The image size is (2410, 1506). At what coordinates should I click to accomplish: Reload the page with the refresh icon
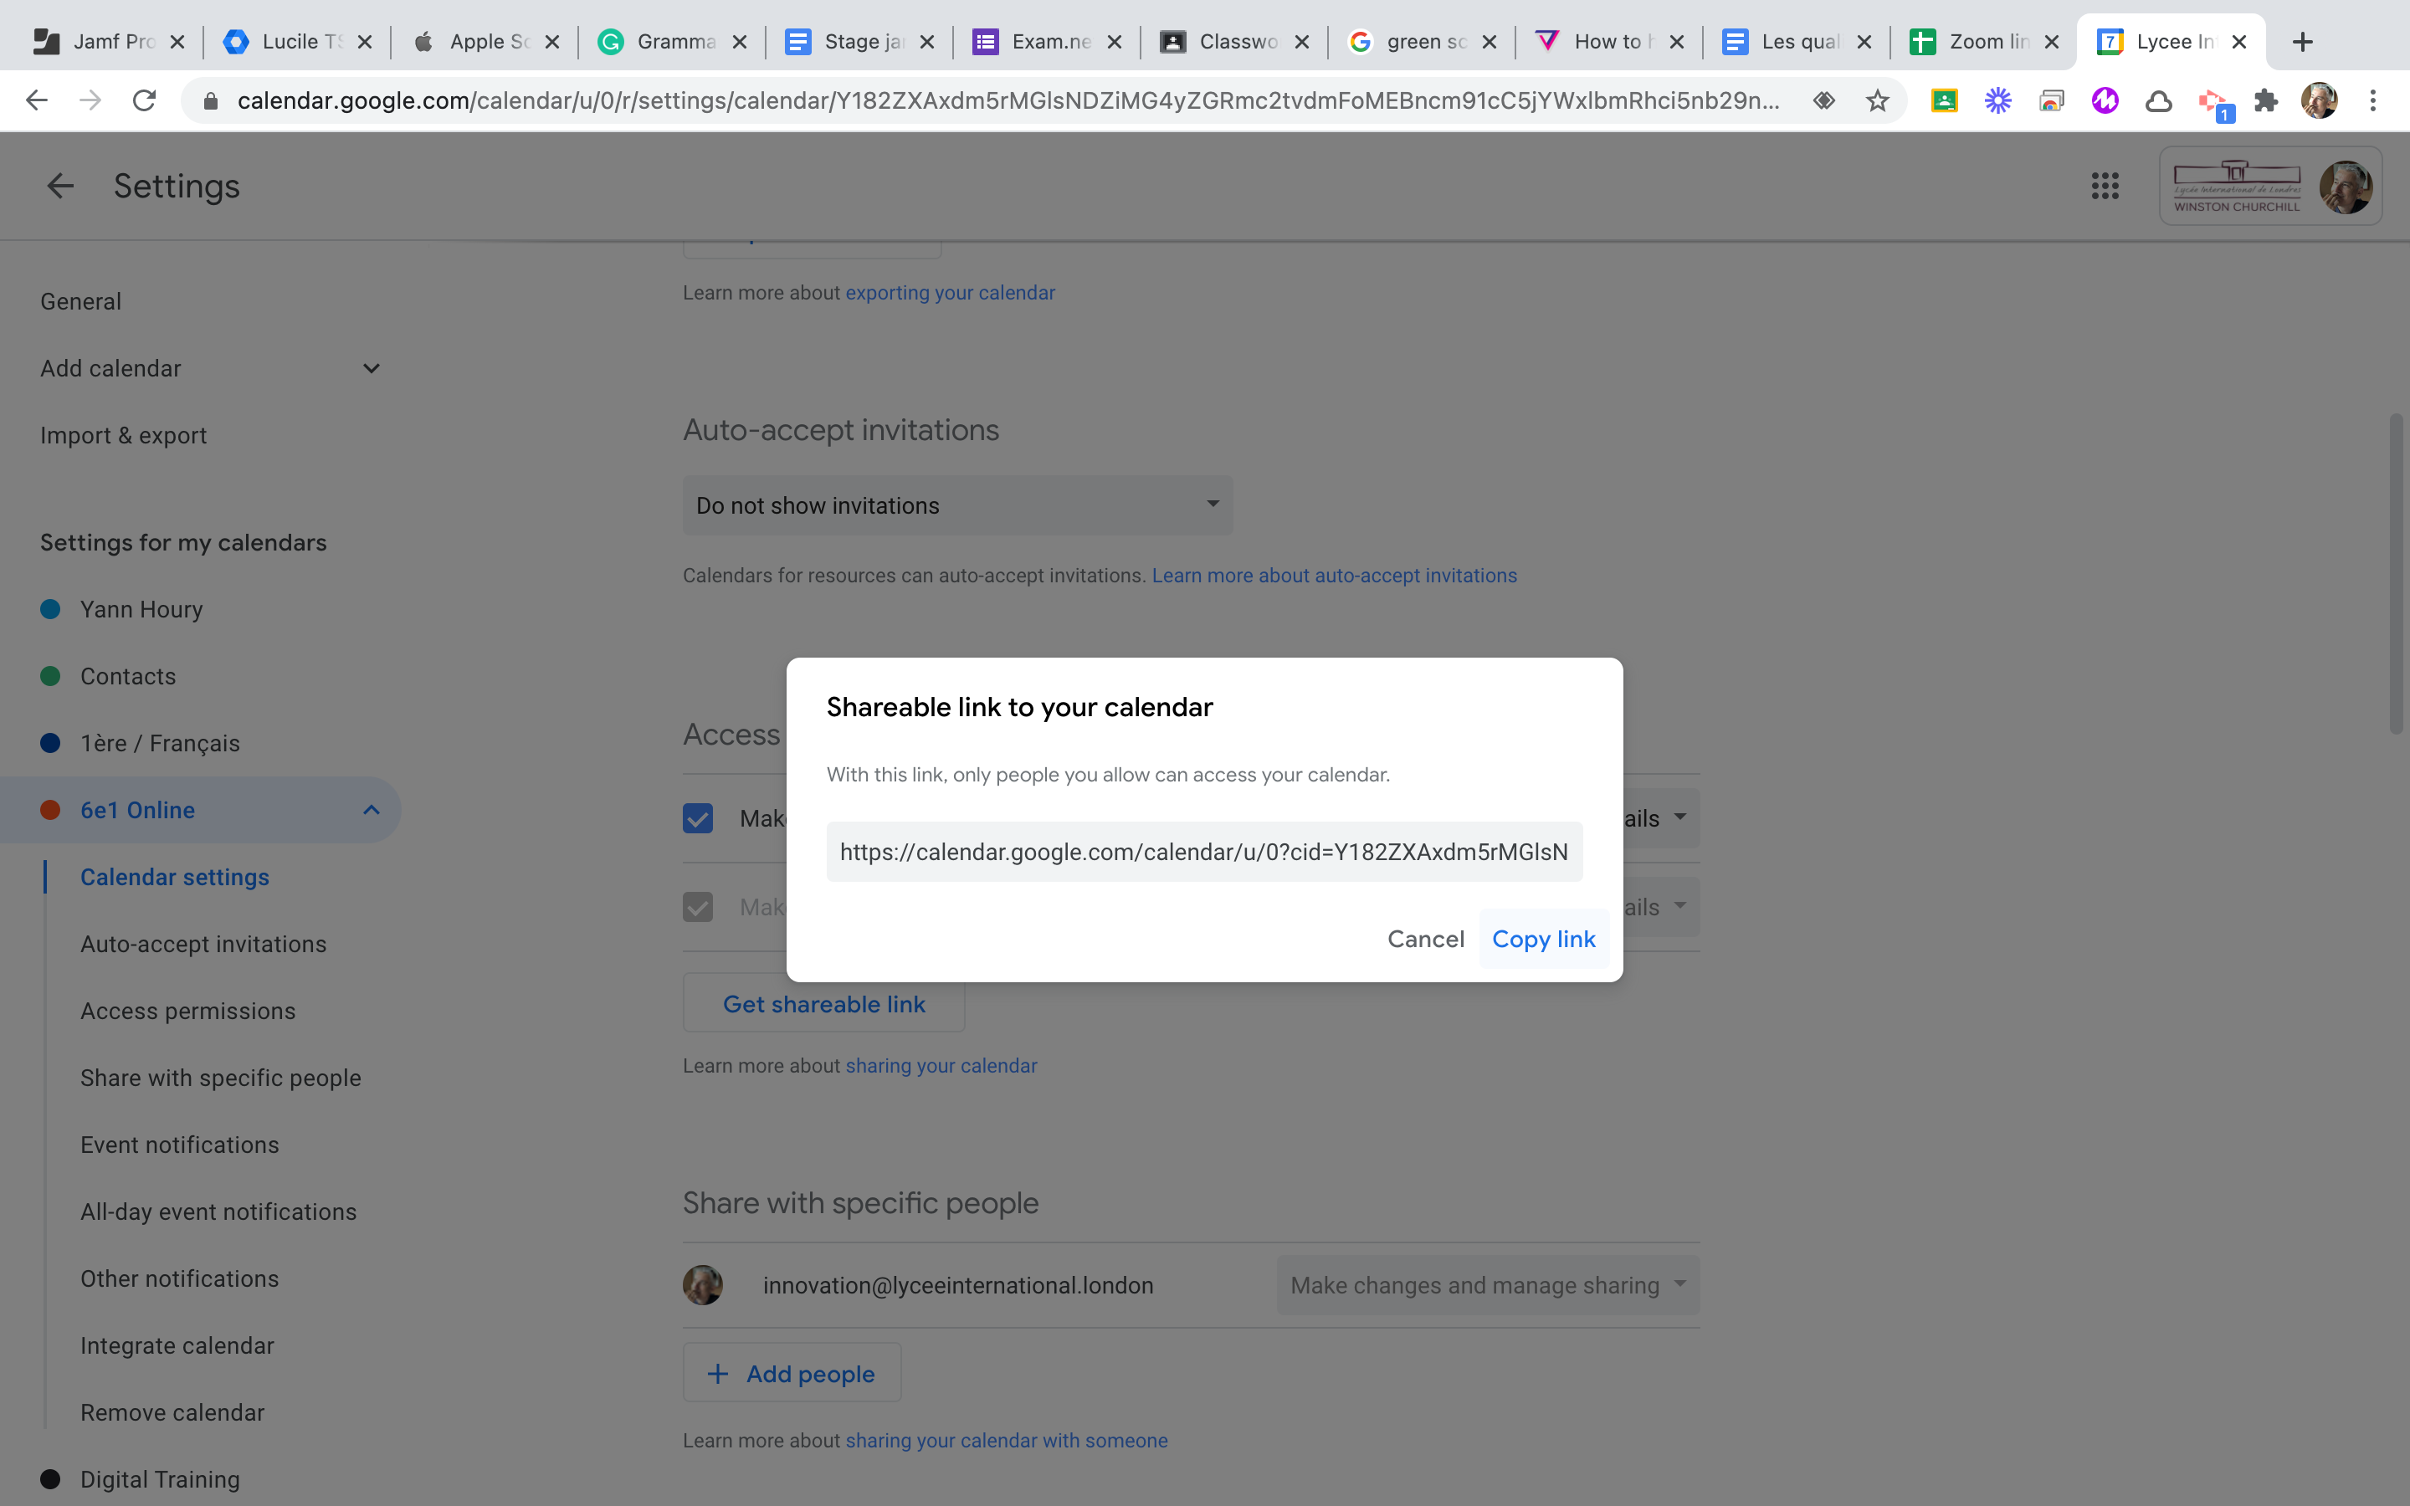click(145, 100)
